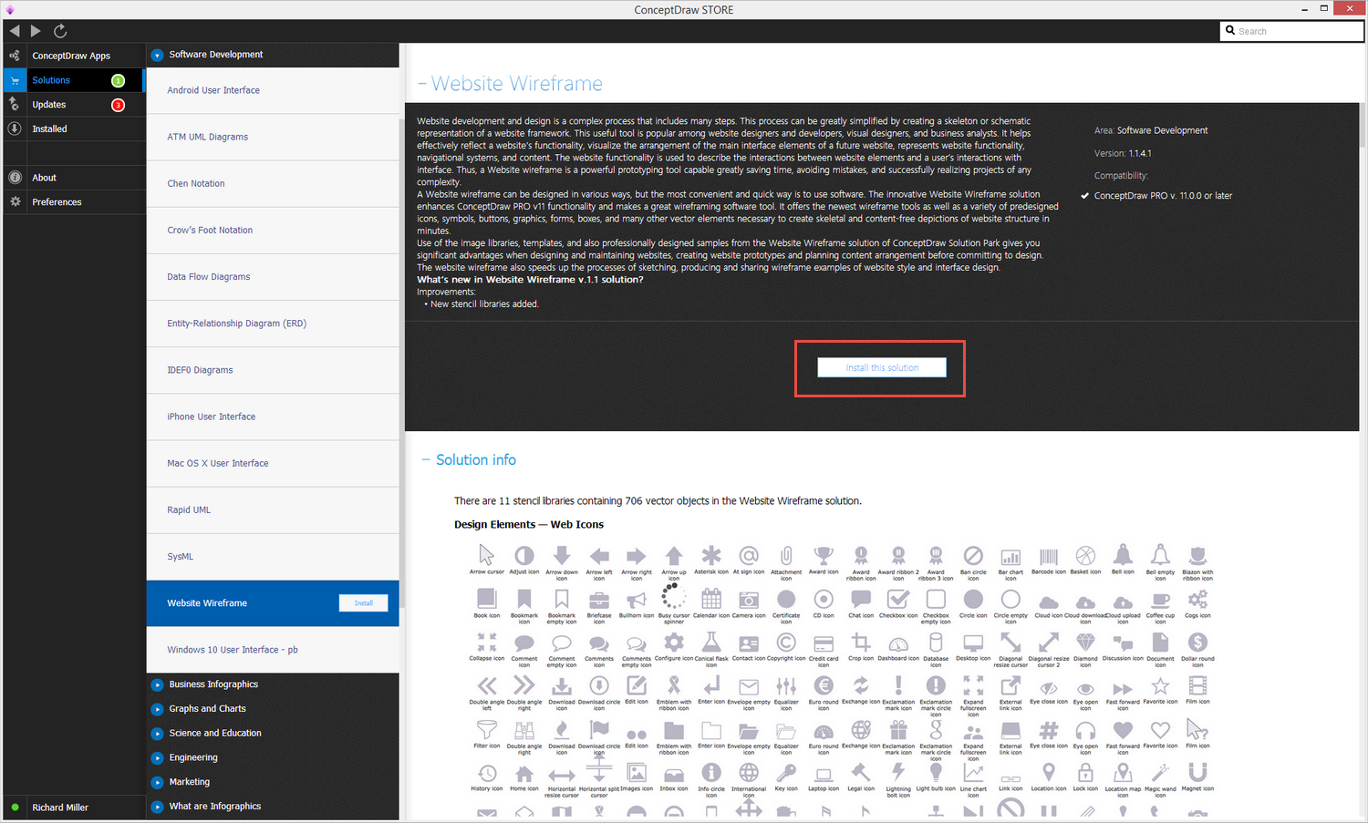
Task: Pick the Key icon
Action: click(x=786, y=774)
